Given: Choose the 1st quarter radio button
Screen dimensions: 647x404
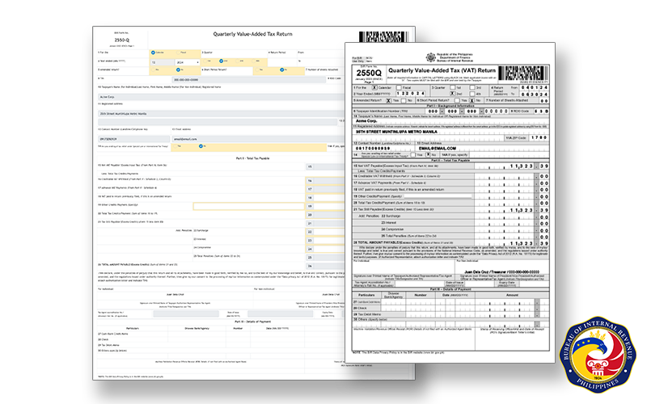Looking at the screenshot, I should click(205, 61).
